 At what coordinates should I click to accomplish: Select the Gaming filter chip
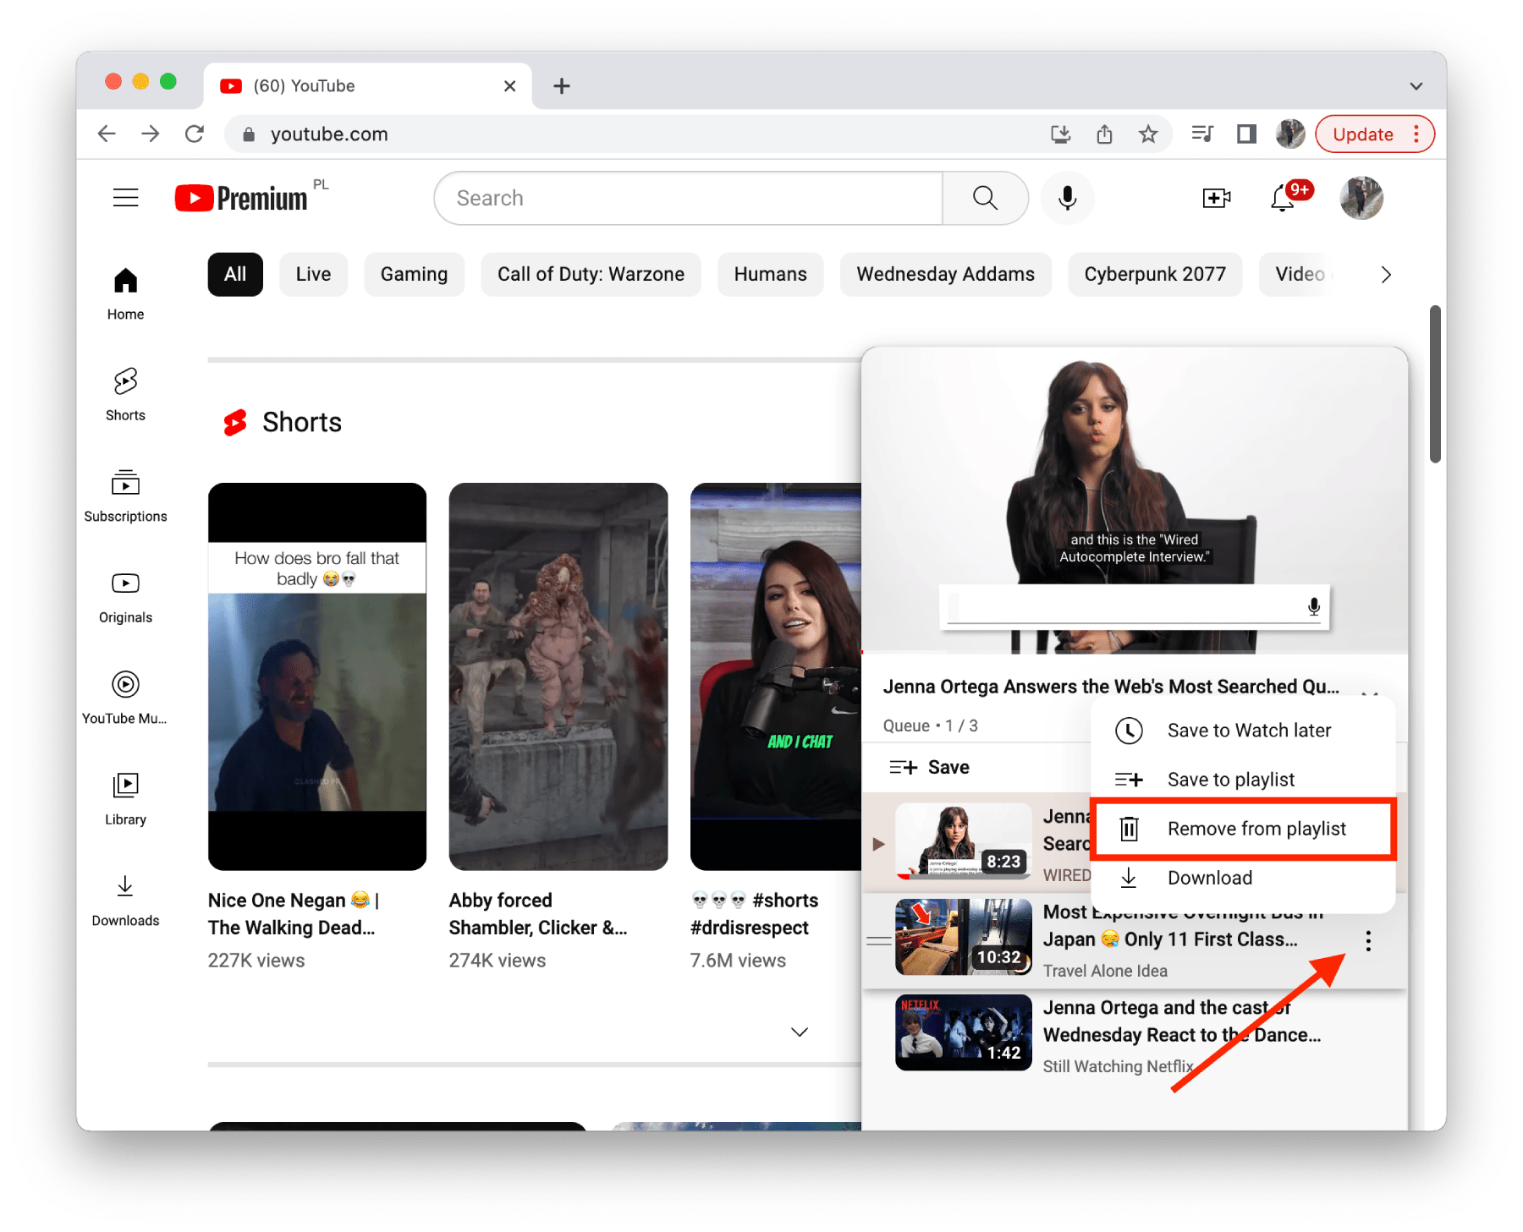(x=414, y=274)
